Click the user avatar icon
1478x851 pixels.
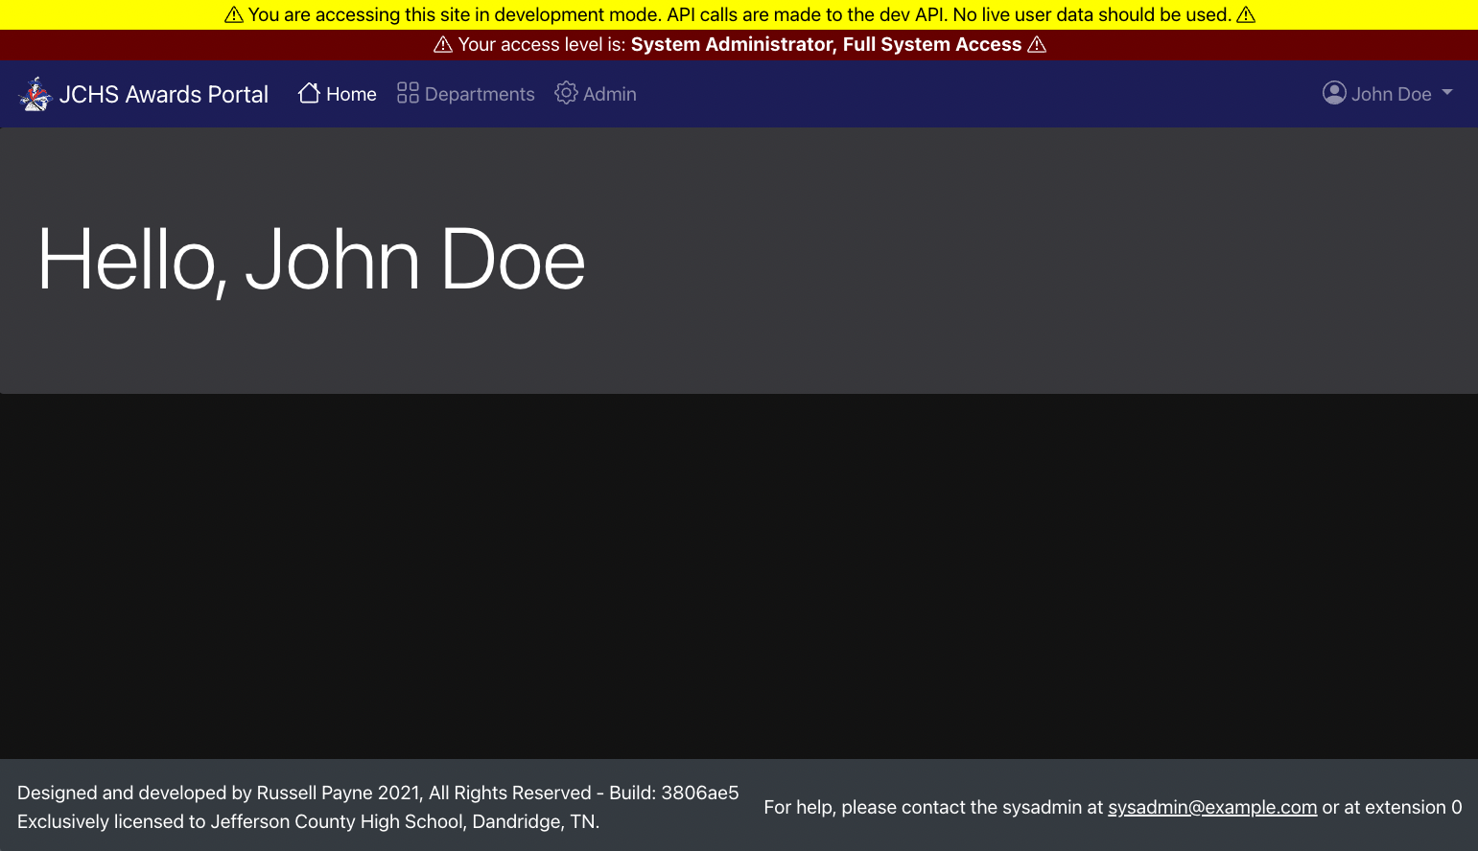click(x=1334, y=93)
